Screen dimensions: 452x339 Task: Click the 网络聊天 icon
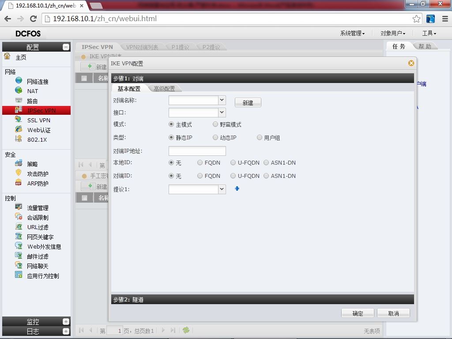pos(19,265)
